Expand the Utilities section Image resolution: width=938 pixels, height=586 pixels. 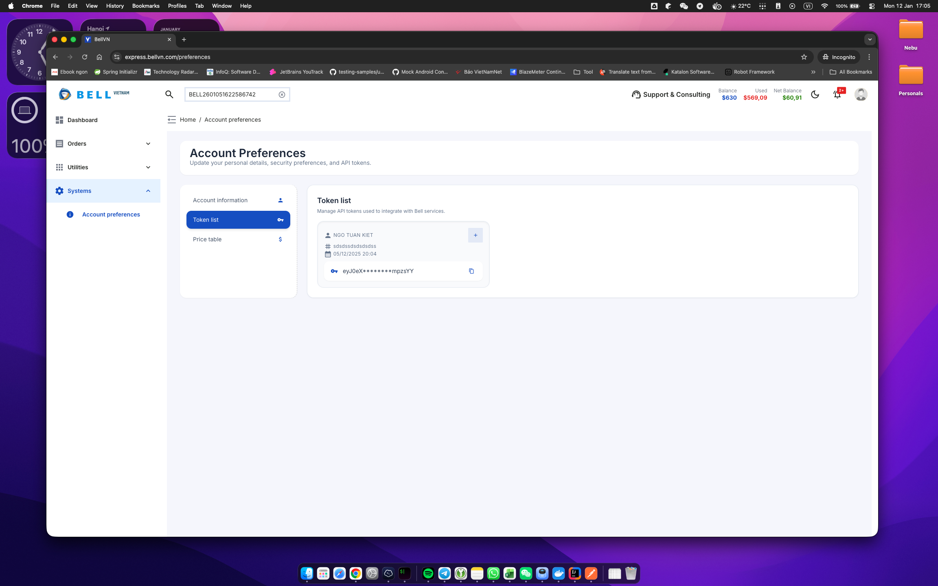[x=148, y=167]
